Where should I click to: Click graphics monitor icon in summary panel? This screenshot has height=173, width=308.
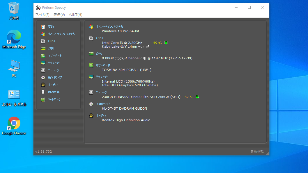coord(91,77)
